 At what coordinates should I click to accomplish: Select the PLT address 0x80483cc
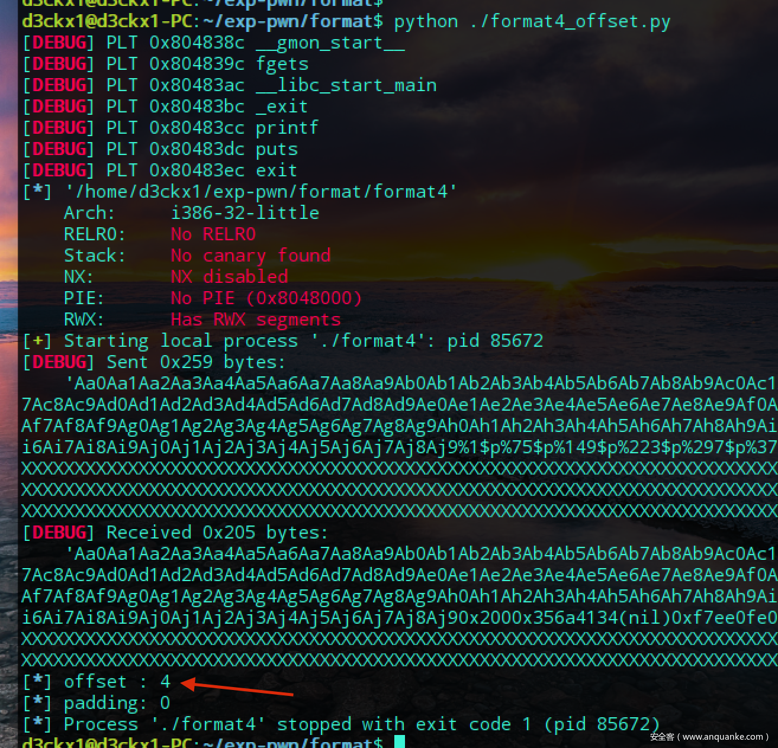coord(197,128)
